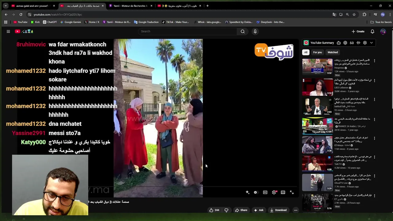Image resolution: width=393 pixels, height=221 pixels.
Task: Switch to Yamli Moteur de Recherche tab
Action: point(130,6)
